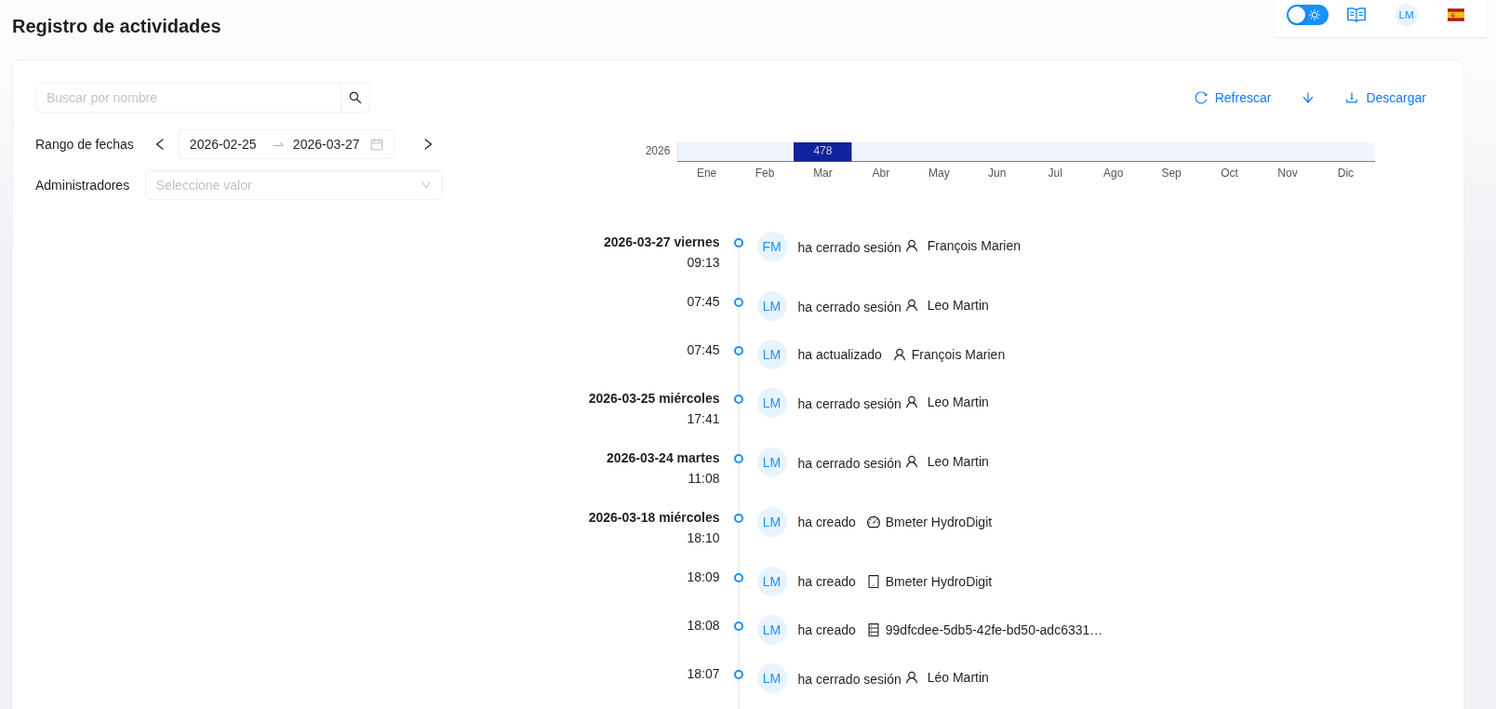Click in the Buscar por nombre field
The width and height of the screenshot is (1496, 709).
click(189, 98)
